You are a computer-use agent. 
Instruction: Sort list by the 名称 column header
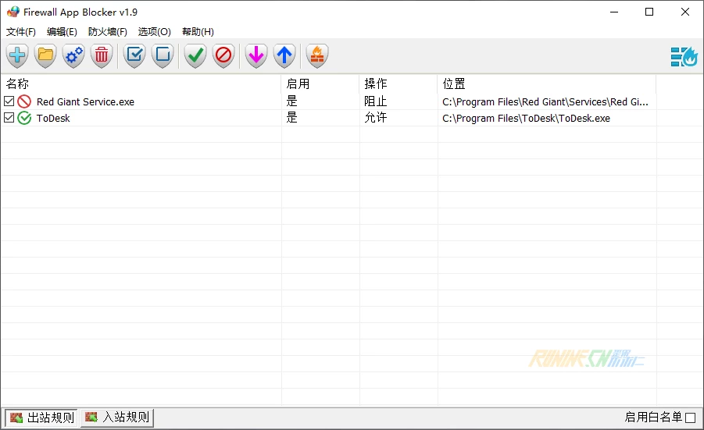141,84
